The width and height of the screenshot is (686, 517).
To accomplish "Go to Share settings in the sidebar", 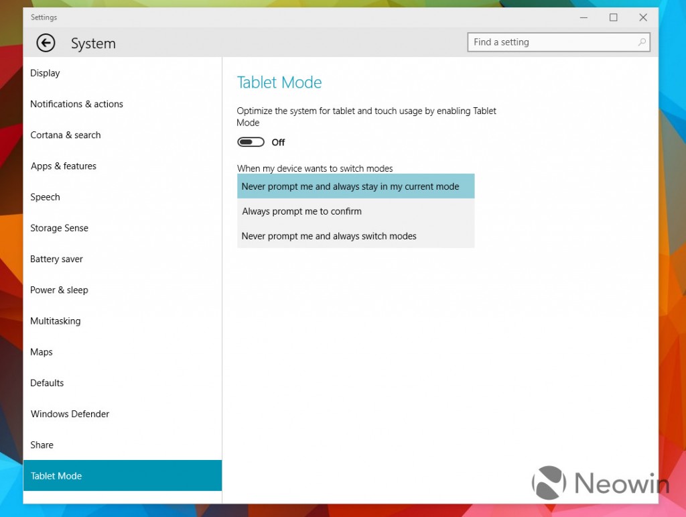I will (42, 445).
